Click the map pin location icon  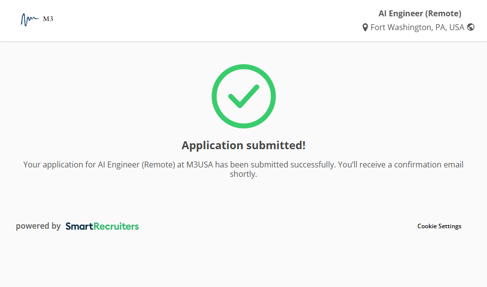coord(365,28)
